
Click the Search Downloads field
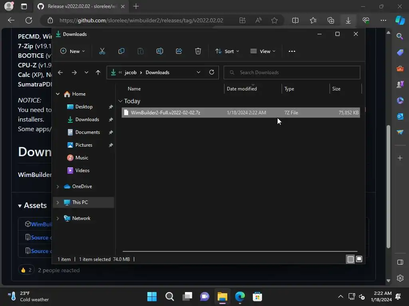point(292,73)
